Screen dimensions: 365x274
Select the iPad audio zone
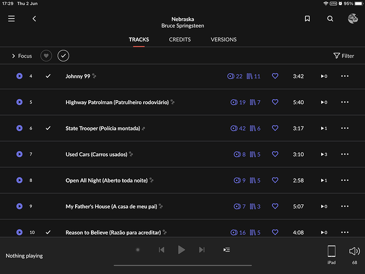pos(332,255)
